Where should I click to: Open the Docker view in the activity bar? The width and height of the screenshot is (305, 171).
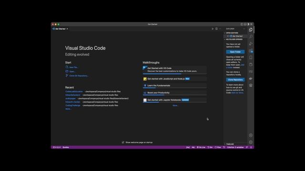tap(251, 78)
